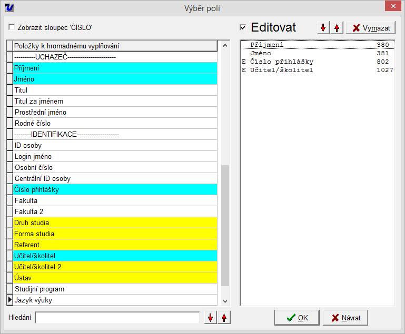405x334 pixels.
Task: Click the search down arrow beside Hledání field
Action: click(x=211, y=318)
